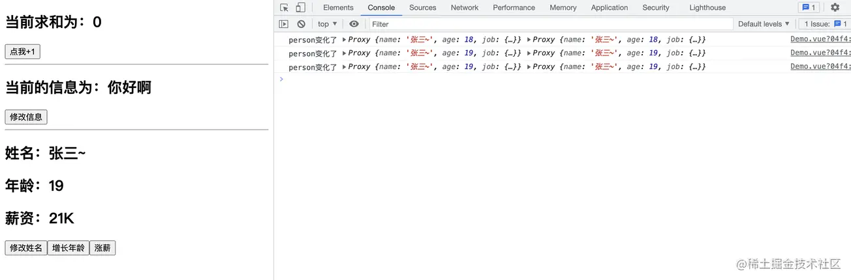This screenshot has width=851, height=280.
Task: Click the console prompt line
Action: coord(563,79)
